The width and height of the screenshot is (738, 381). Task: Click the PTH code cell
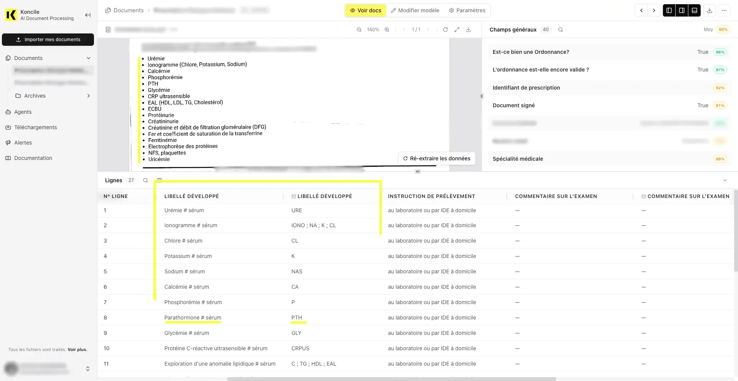click(296, 318)
